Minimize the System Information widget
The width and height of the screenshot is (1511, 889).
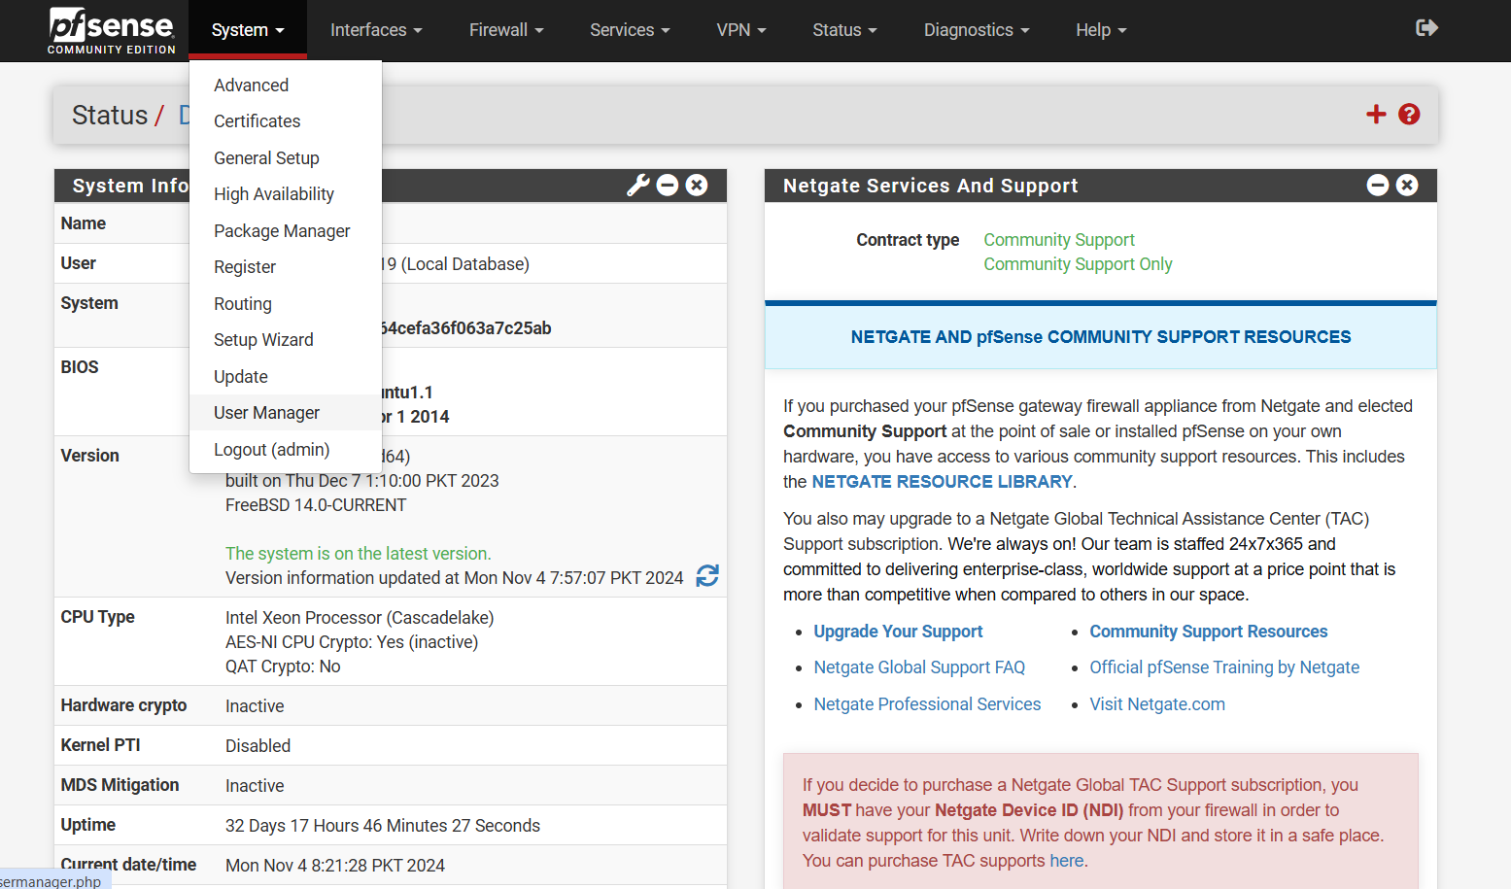[668, 186]
